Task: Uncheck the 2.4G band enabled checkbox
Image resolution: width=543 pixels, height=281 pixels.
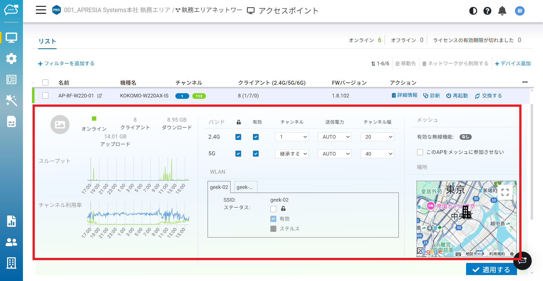Action: 256,137
